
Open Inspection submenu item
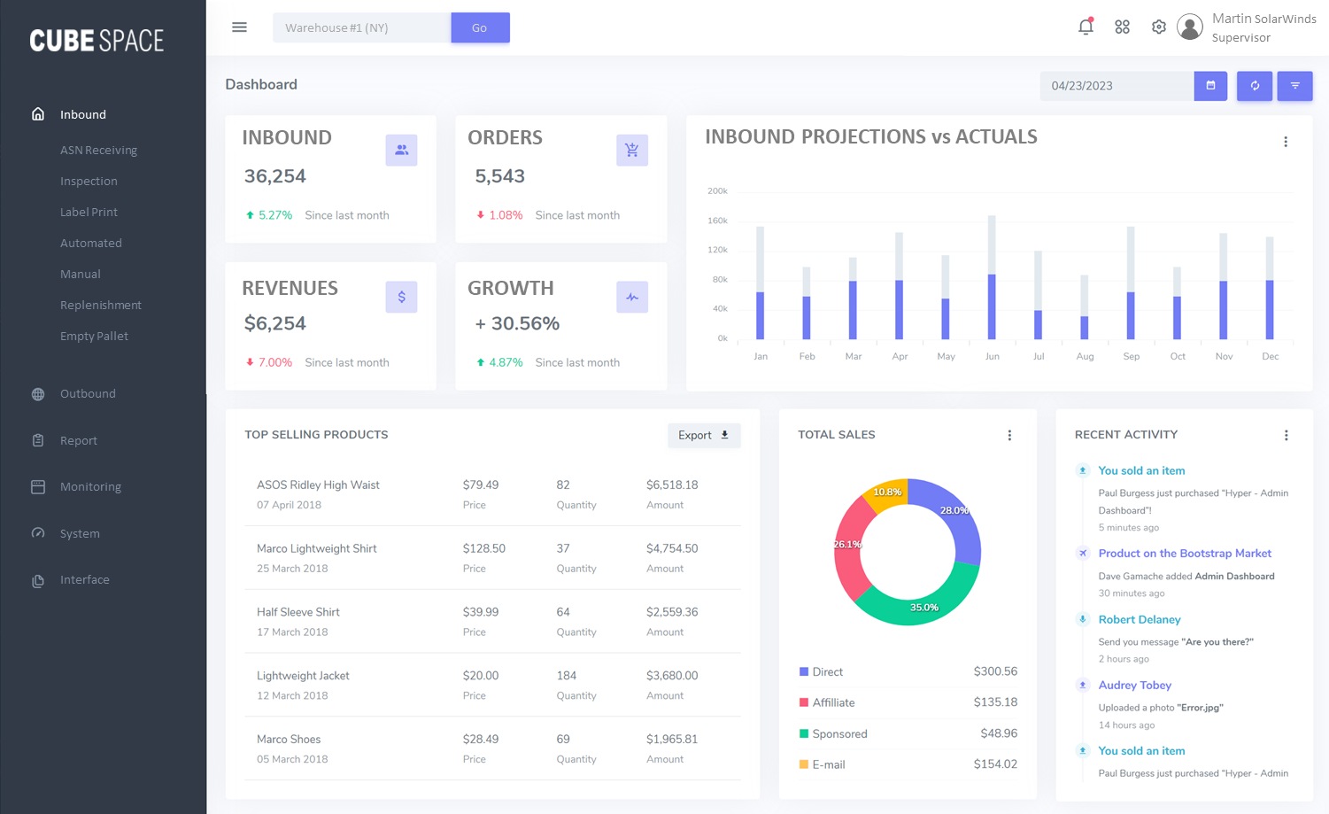(x=89, y=182)
